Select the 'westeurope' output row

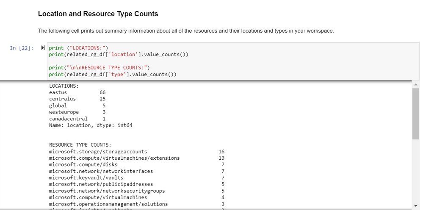(77, 112)
